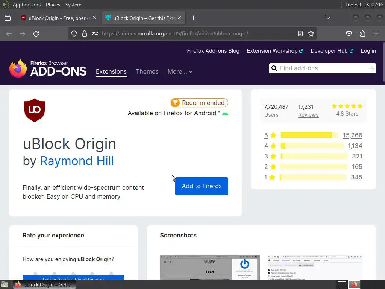Open the System menu
Screen dimensions: 385x289
tap(73, 5)
